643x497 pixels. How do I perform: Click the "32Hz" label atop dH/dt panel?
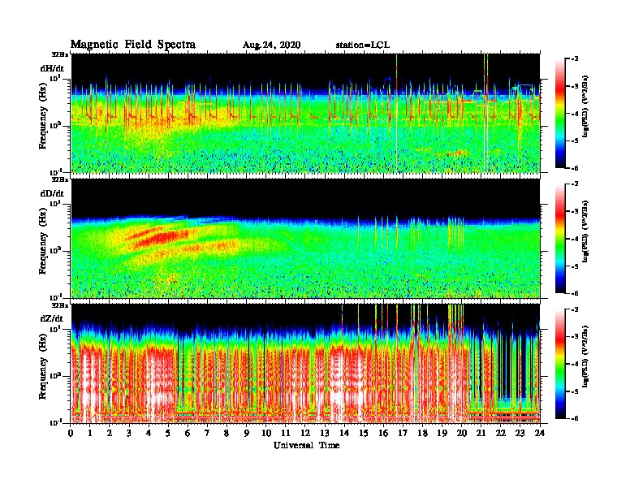pos(59,54)
